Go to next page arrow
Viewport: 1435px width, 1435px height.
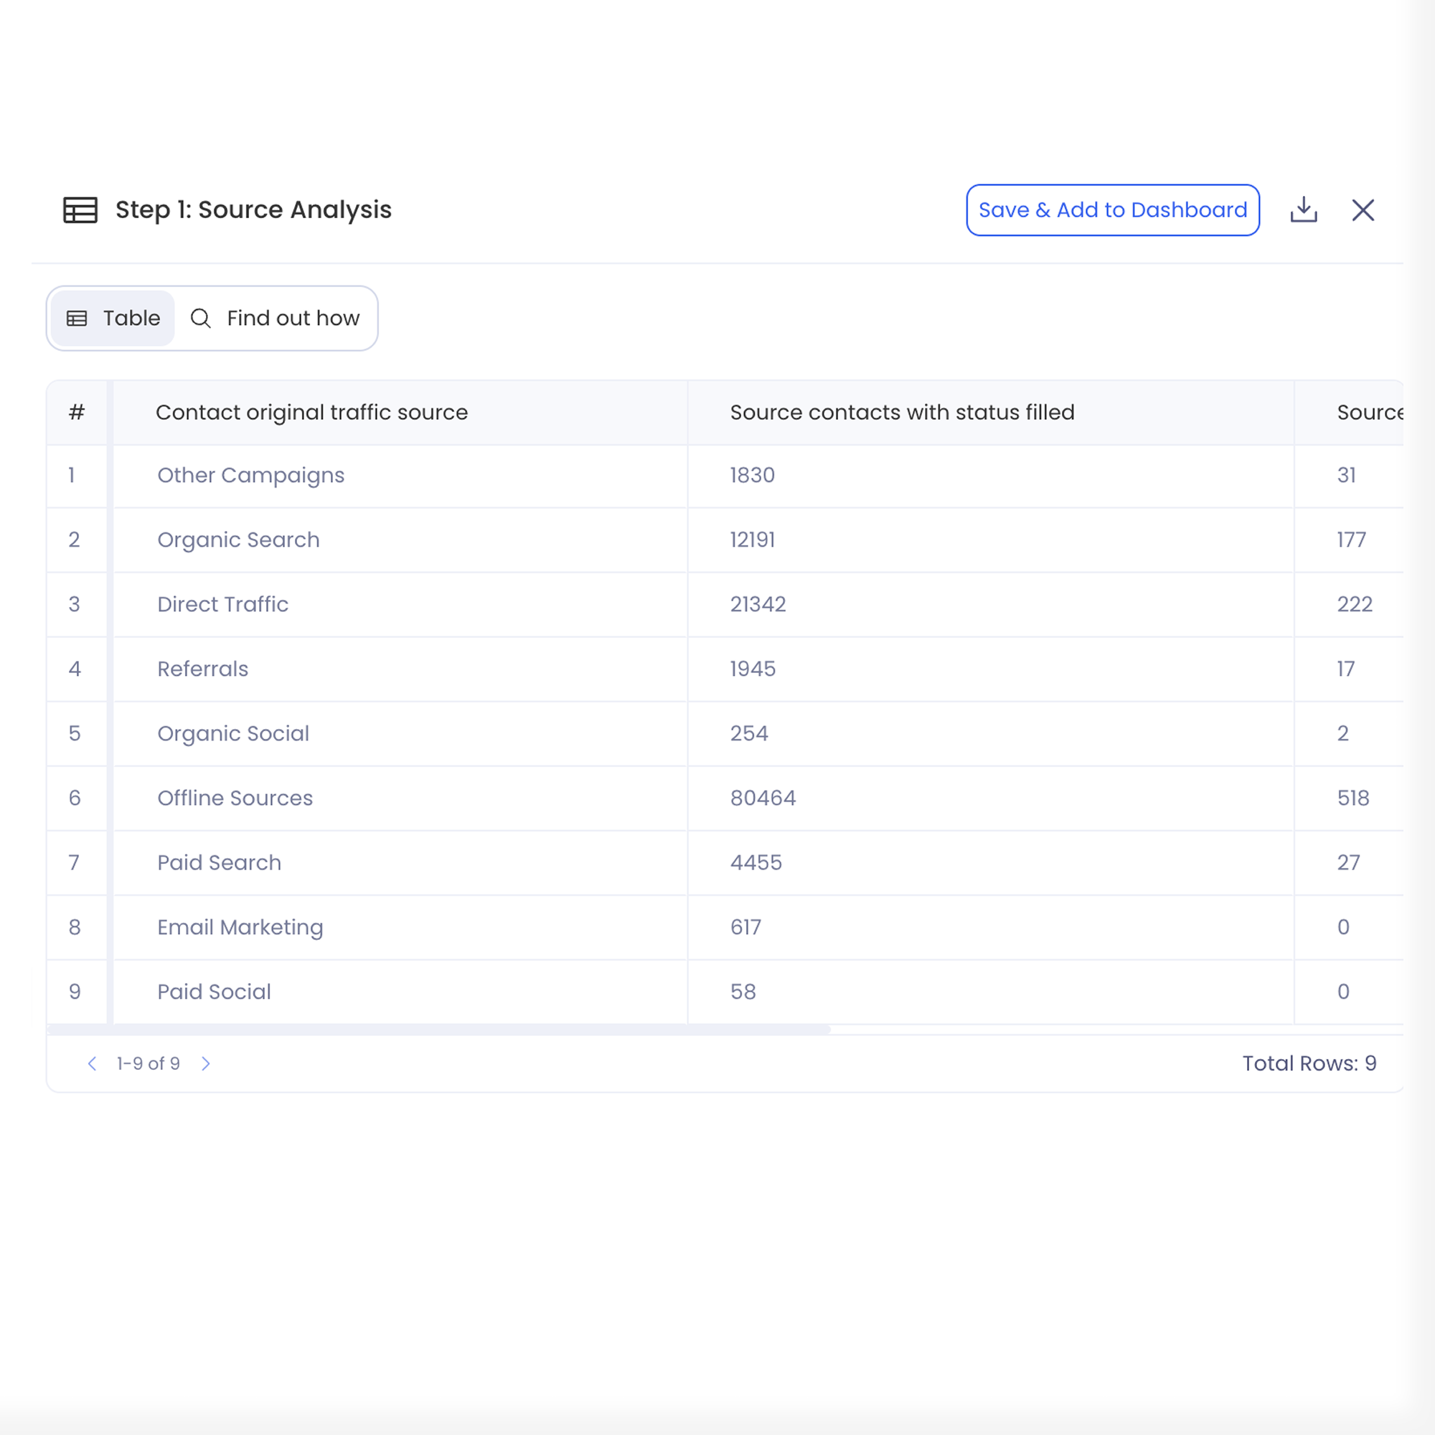(206, 1063)
